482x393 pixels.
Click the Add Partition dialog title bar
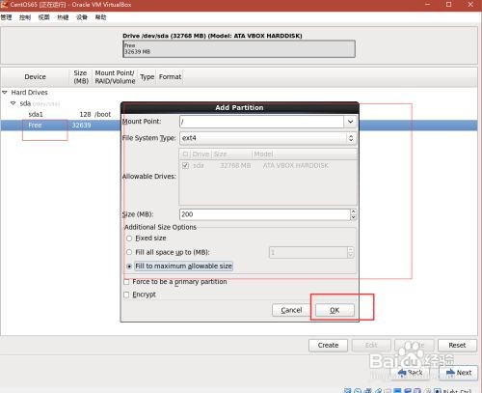(x=240, y=107)
